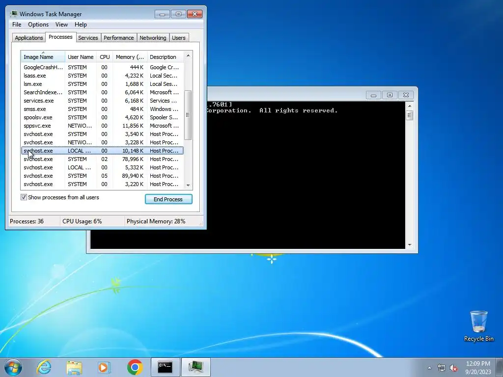Select the Processes tab

coord(60,37)
